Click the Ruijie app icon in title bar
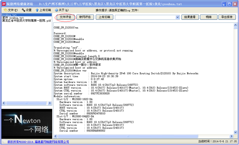 click(x=4, y=4)
